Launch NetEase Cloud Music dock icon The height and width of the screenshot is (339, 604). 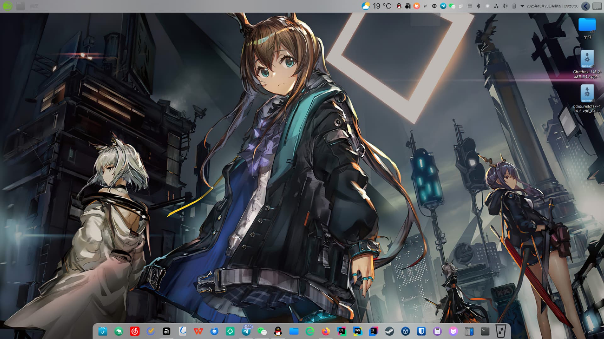pyautogui.click(x=135, y=331)
